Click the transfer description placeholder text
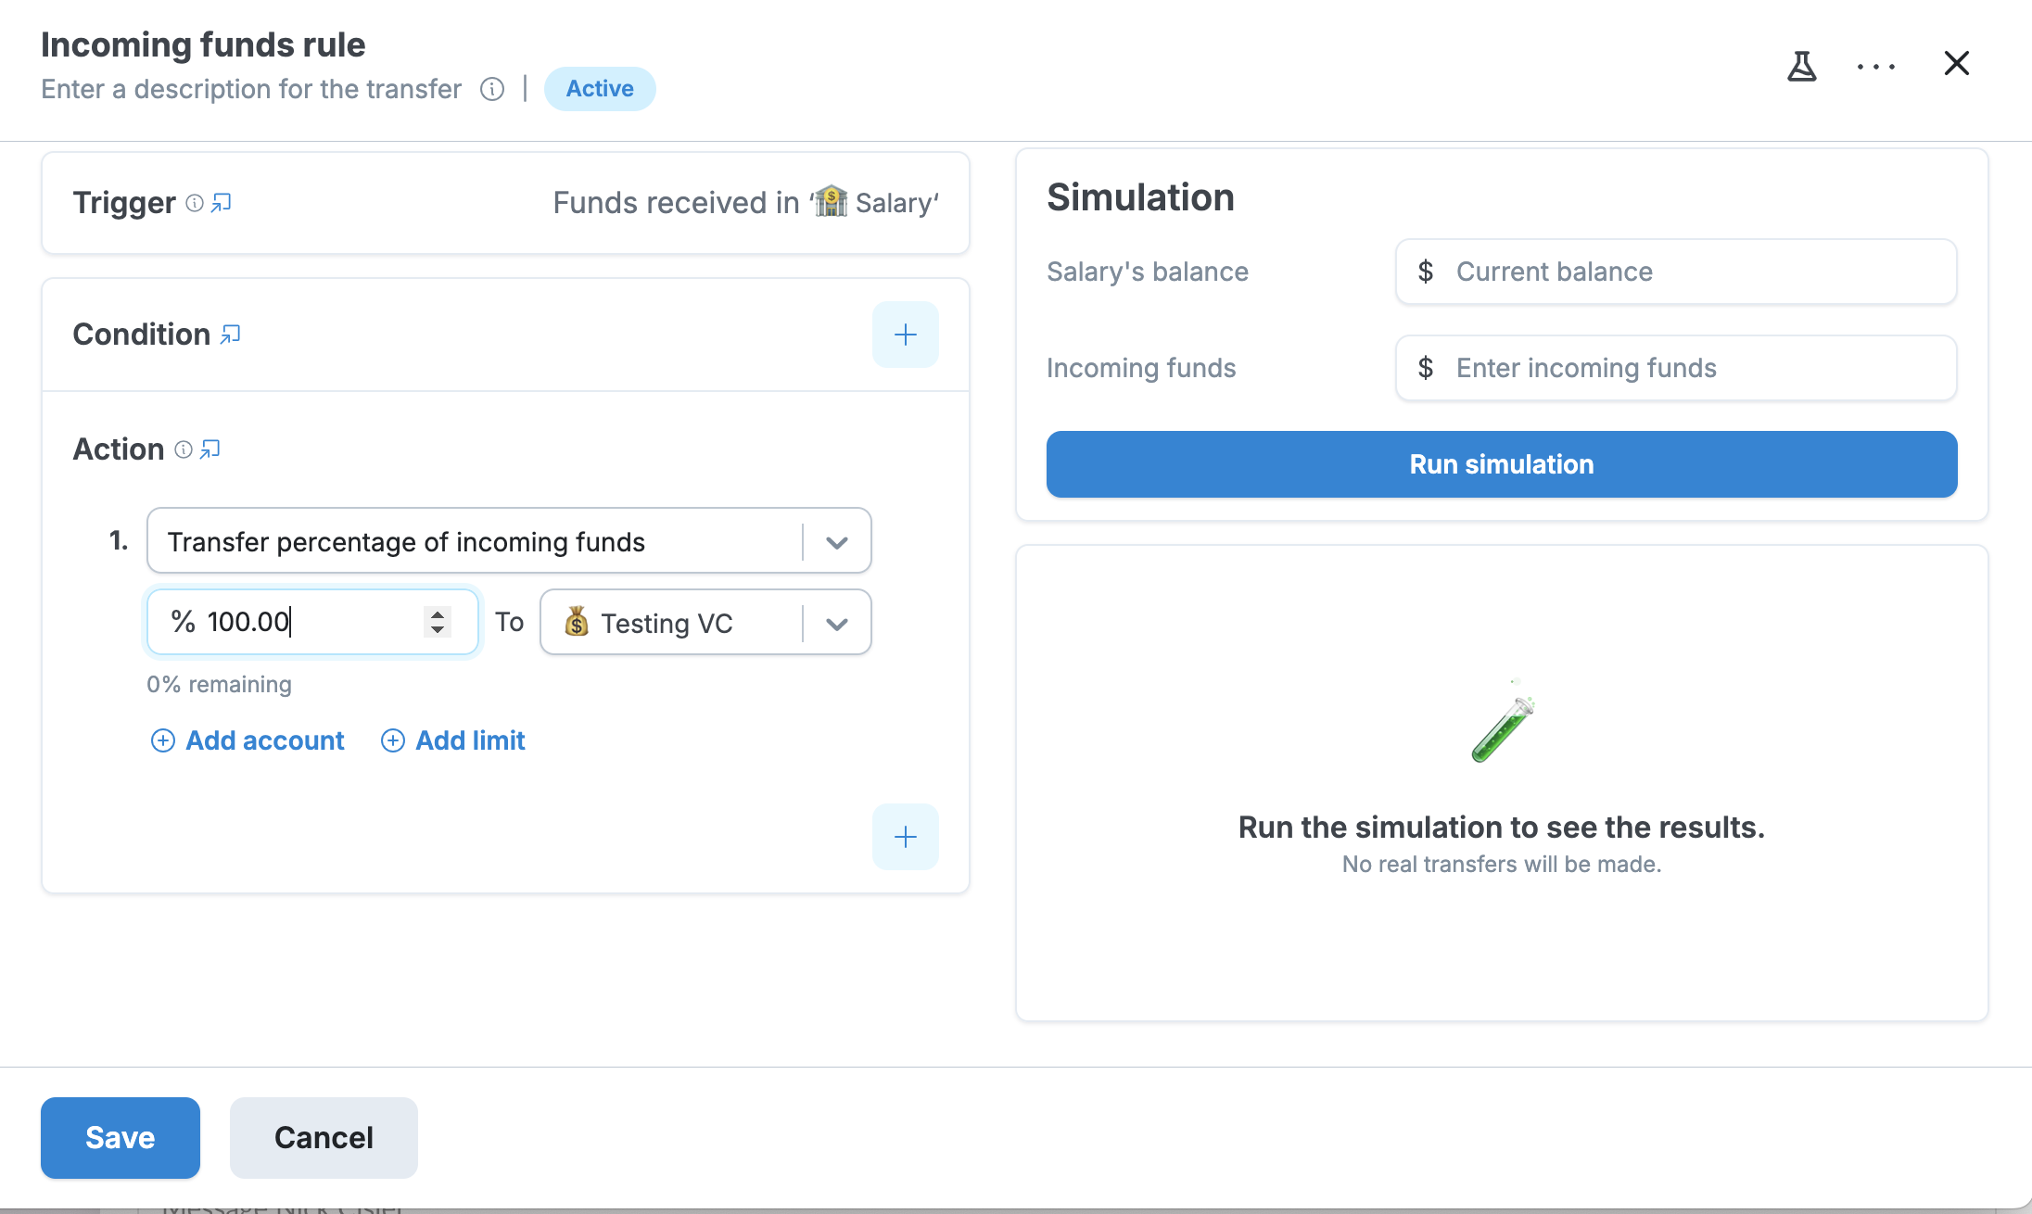2032x1214 pixels. click(x=251, y=89)
